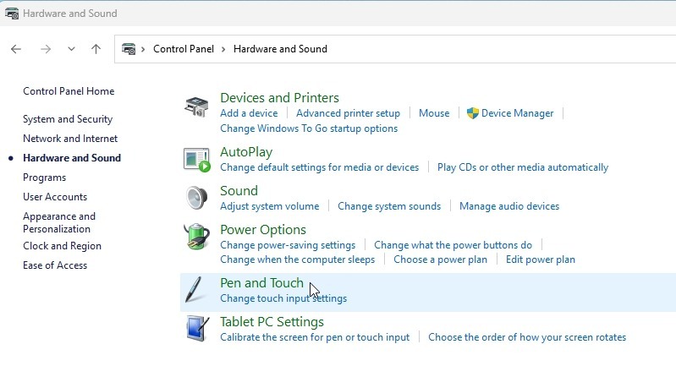Click the AutoPlay icon
676x366 pixels.
pyautogui.click(x=196, y=159)
